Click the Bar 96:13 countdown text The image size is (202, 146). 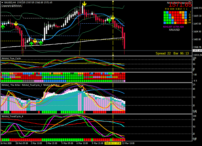[x=181, y=53]
